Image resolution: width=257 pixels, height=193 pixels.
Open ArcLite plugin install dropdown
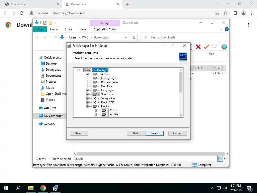tap(105, 114)
